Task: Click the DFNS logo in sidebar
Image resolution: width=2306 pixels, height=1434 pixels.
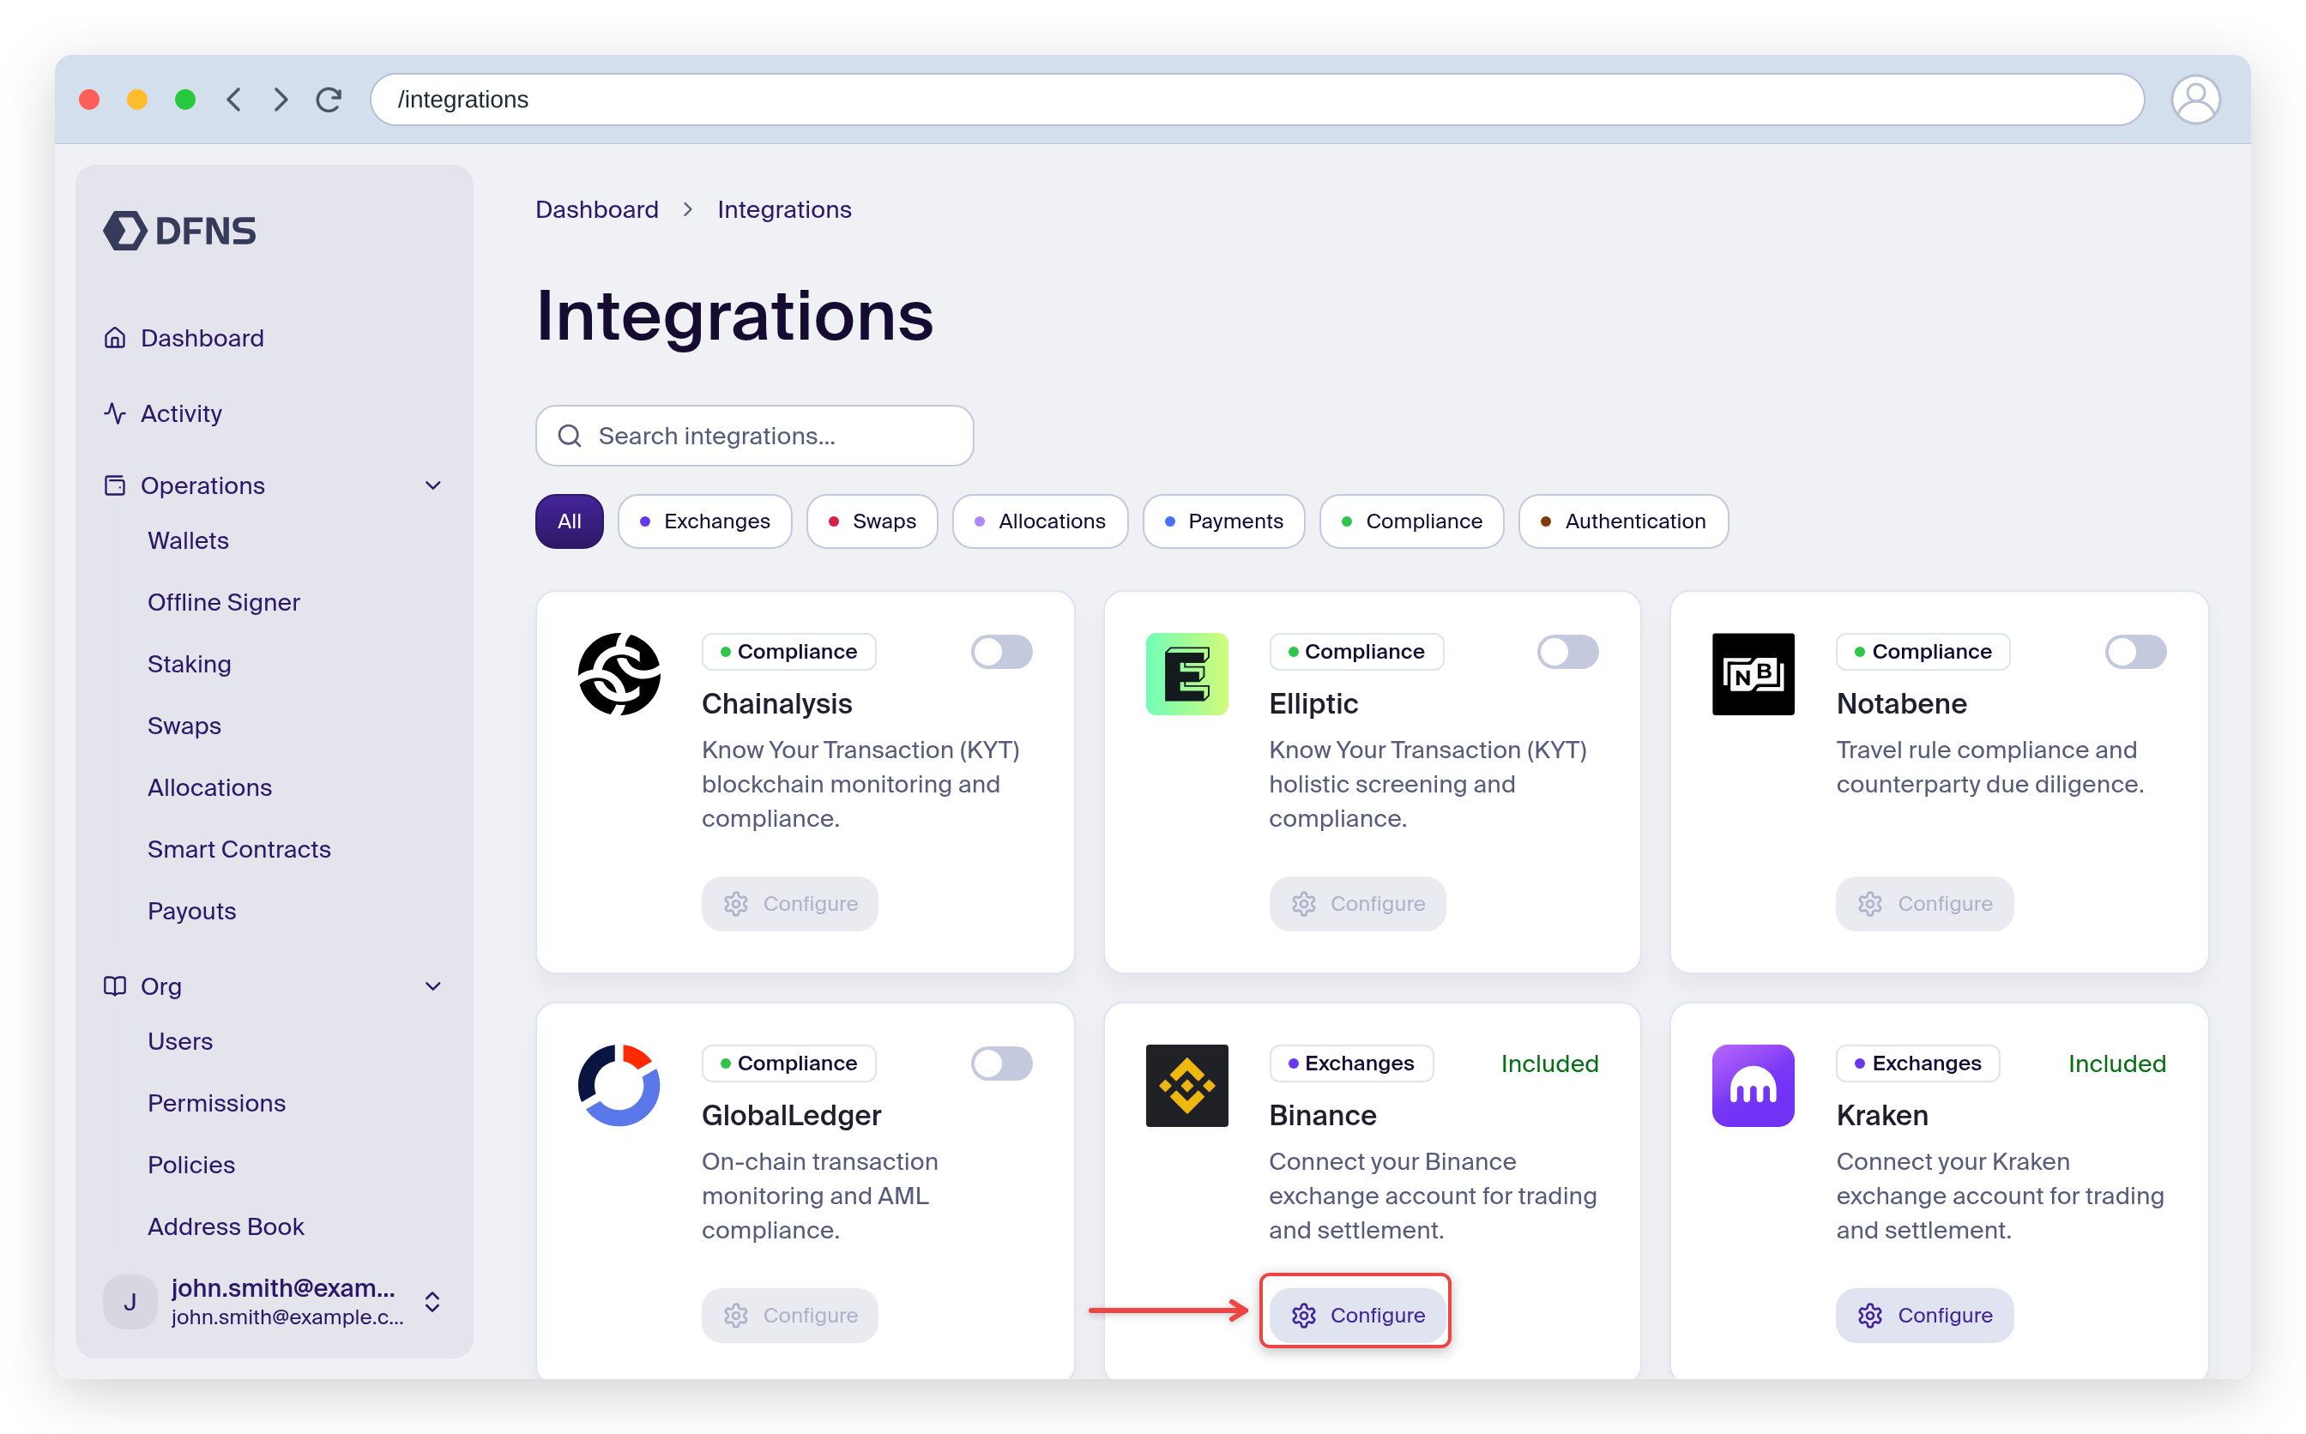Action: (179, 231)
